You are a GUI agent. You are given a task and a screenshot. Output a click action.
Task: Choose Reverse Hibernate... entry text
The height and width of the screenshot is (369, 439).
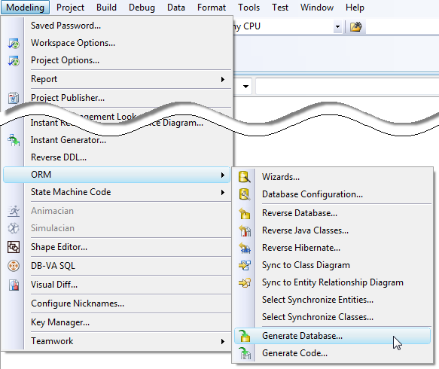click(301, 248)
